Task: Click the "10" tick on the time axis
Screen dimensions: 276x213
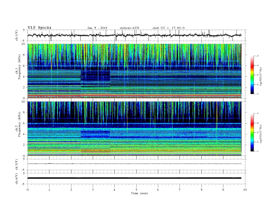Action: coord(245,190)
